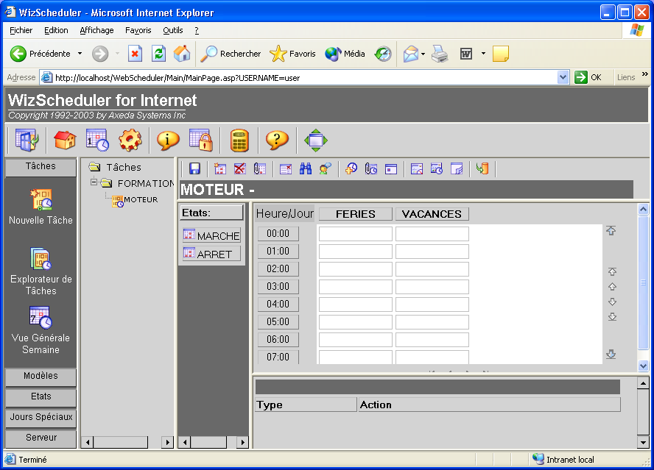The width and height of the screenshot is (654, 470).
Task: Click the browser Home icon
Action: coord(182,54)
